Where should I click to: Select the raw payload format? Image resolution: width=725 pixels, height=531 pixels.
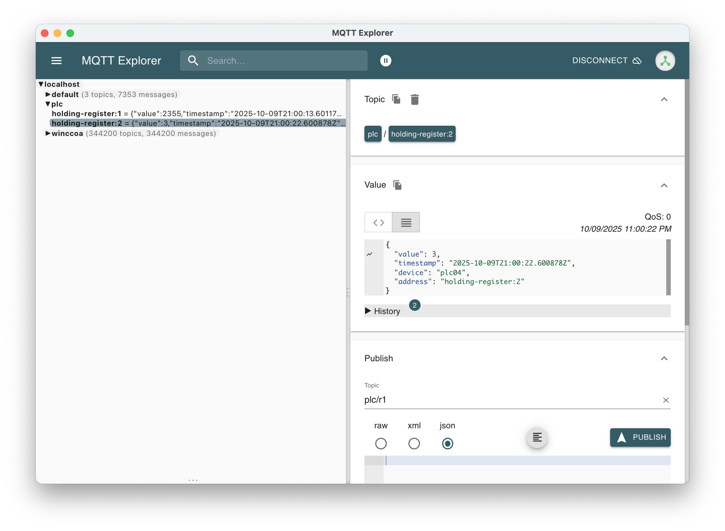tap(381, 443)
